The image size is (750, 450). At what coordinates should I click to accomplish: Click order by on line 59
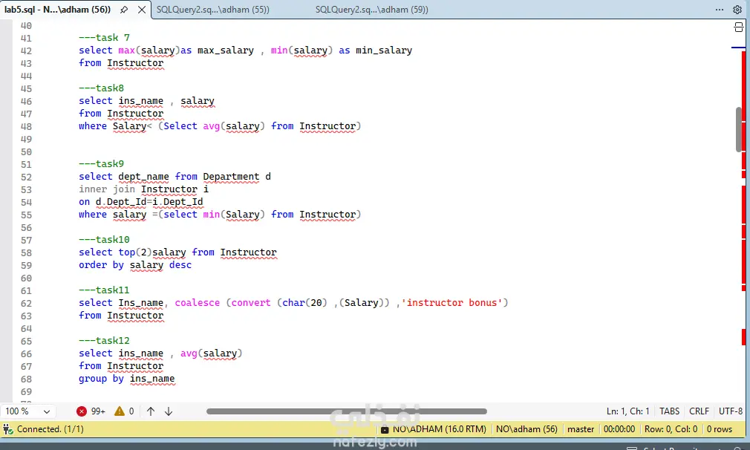pyautogui.click(x=102, y=265)
